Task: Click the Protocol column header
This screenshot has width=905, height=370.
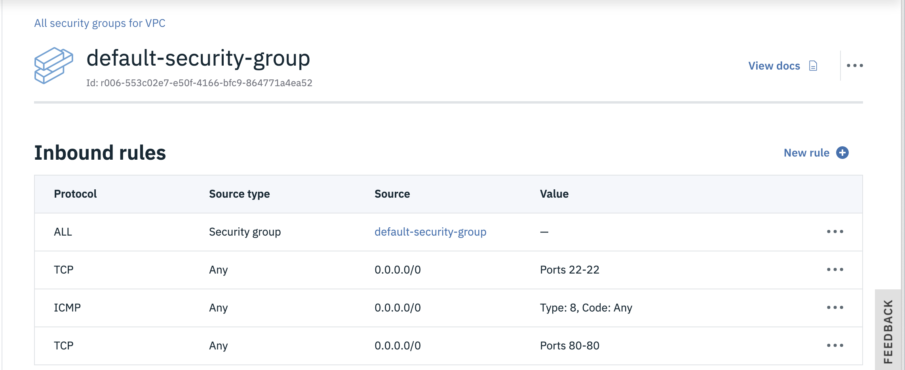Action: click(75, 194)
